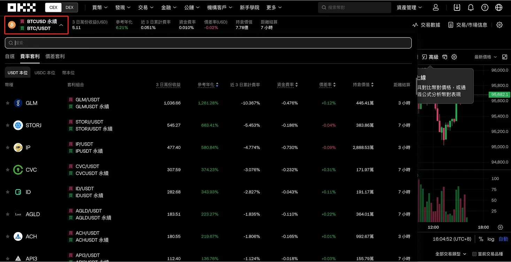Switch to DEX mode
This screenshot has height=262, width=511.
(69, 7)
